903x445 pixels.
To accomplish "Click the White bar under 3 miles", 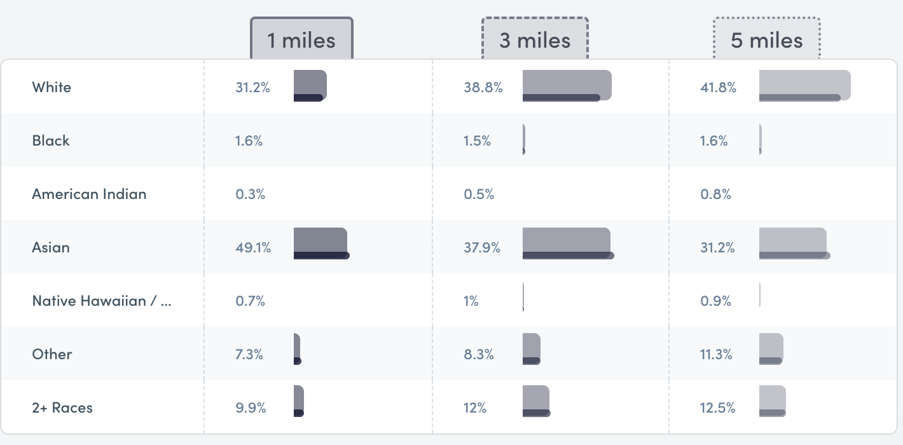I will pos(566,85).
